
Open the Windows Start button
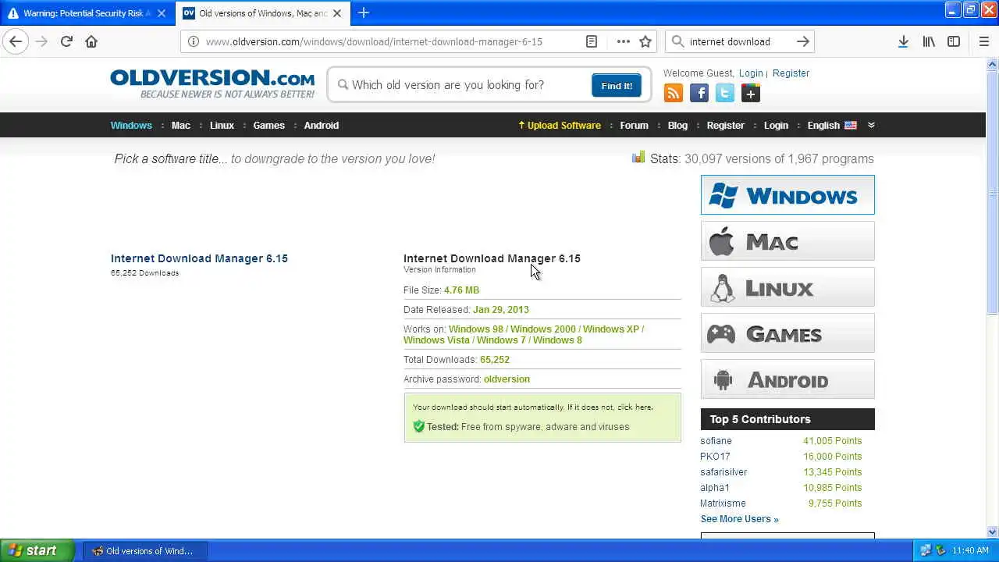37,550
